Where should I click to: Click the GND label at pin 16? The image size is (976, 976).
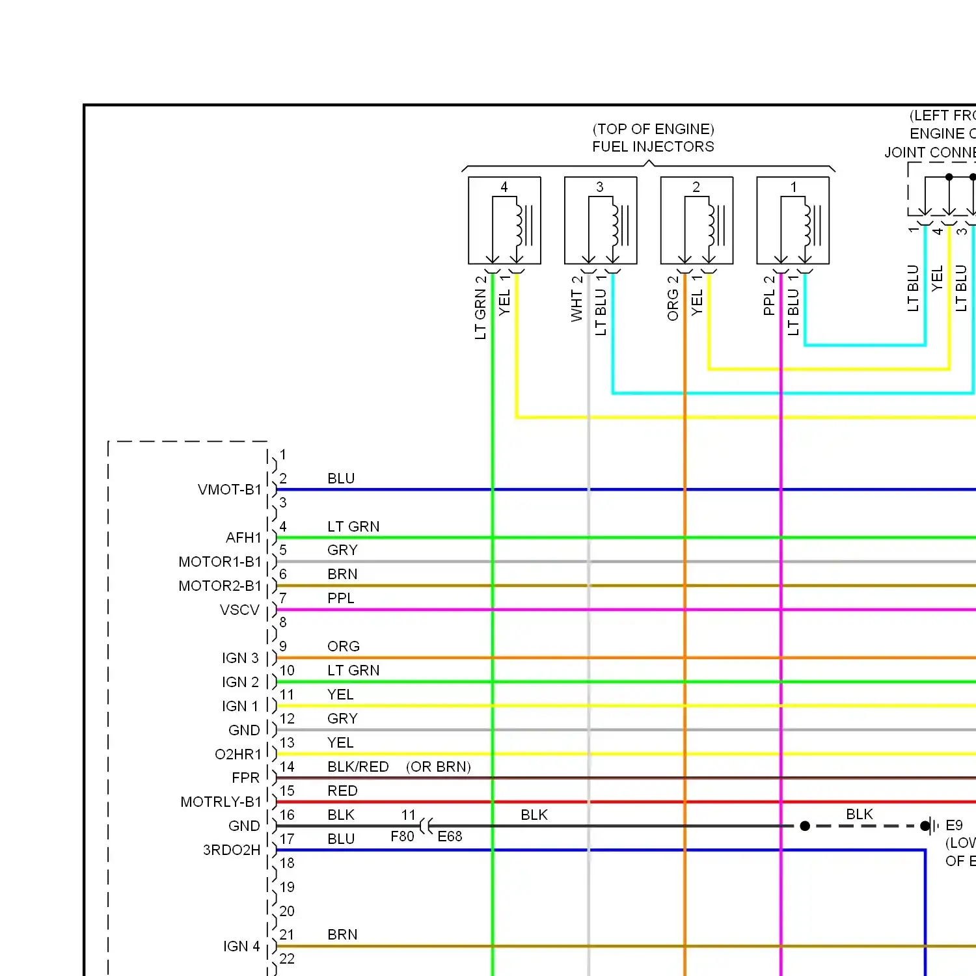(244, 826)
